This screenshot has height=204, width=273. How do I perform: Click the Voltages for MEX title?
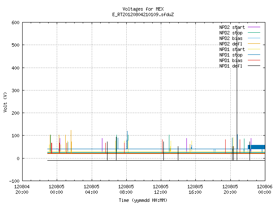143,9
